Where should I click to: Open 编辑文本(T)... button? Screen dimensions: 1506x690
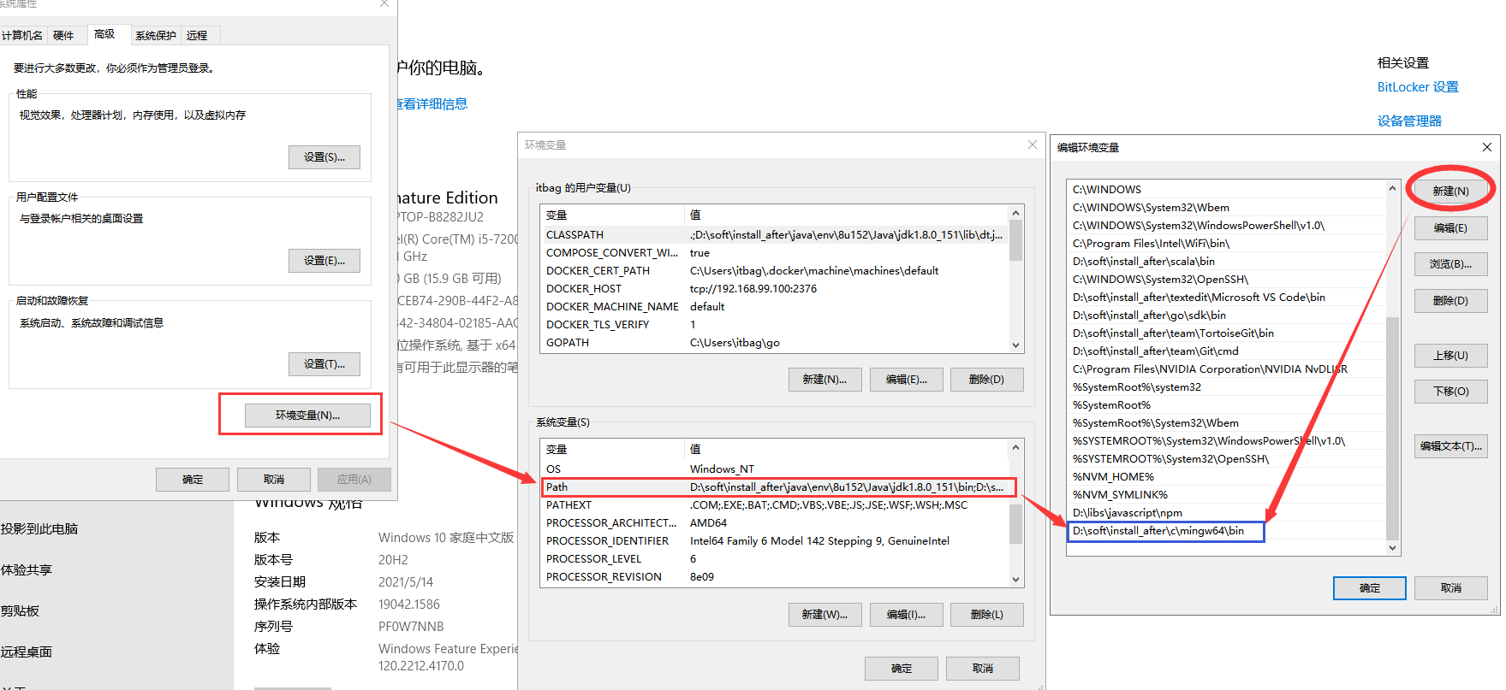tap(1450, 446)
